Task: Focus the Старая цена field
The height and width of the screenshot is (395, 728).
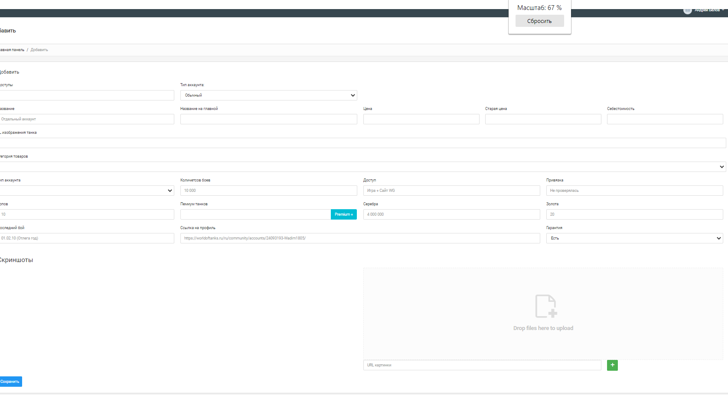Action: point(543,119)
